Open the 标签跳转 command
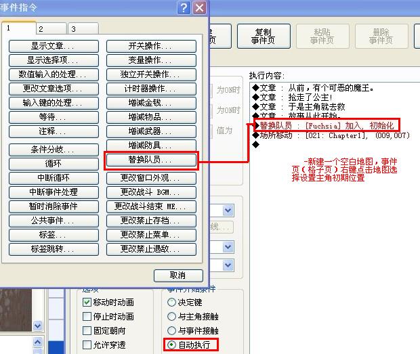420x354 pixels. 54,249
